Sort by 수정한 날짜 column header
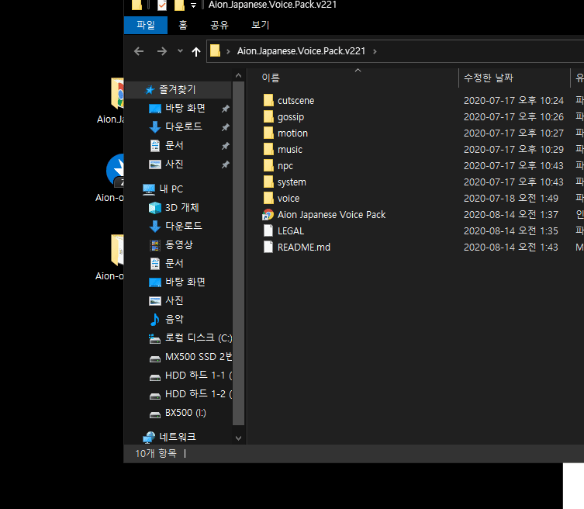 (489, 78)
